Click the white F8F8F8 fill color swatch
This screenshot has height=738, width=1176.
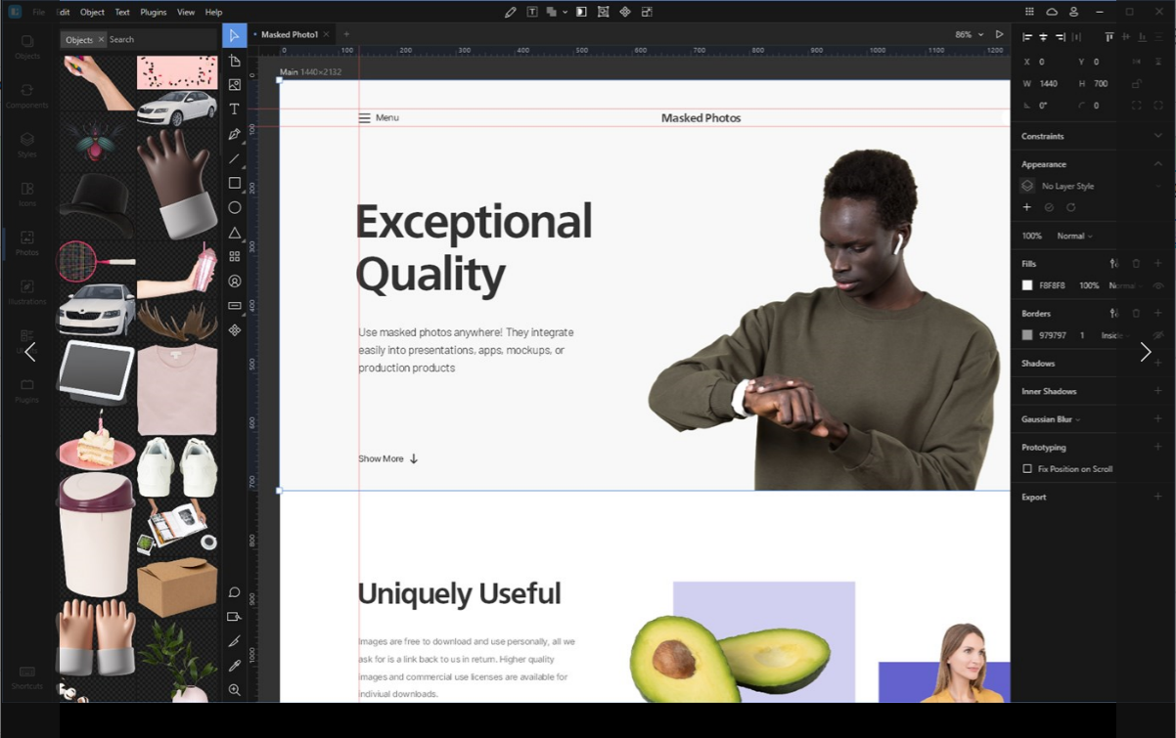coord(1027,285)
